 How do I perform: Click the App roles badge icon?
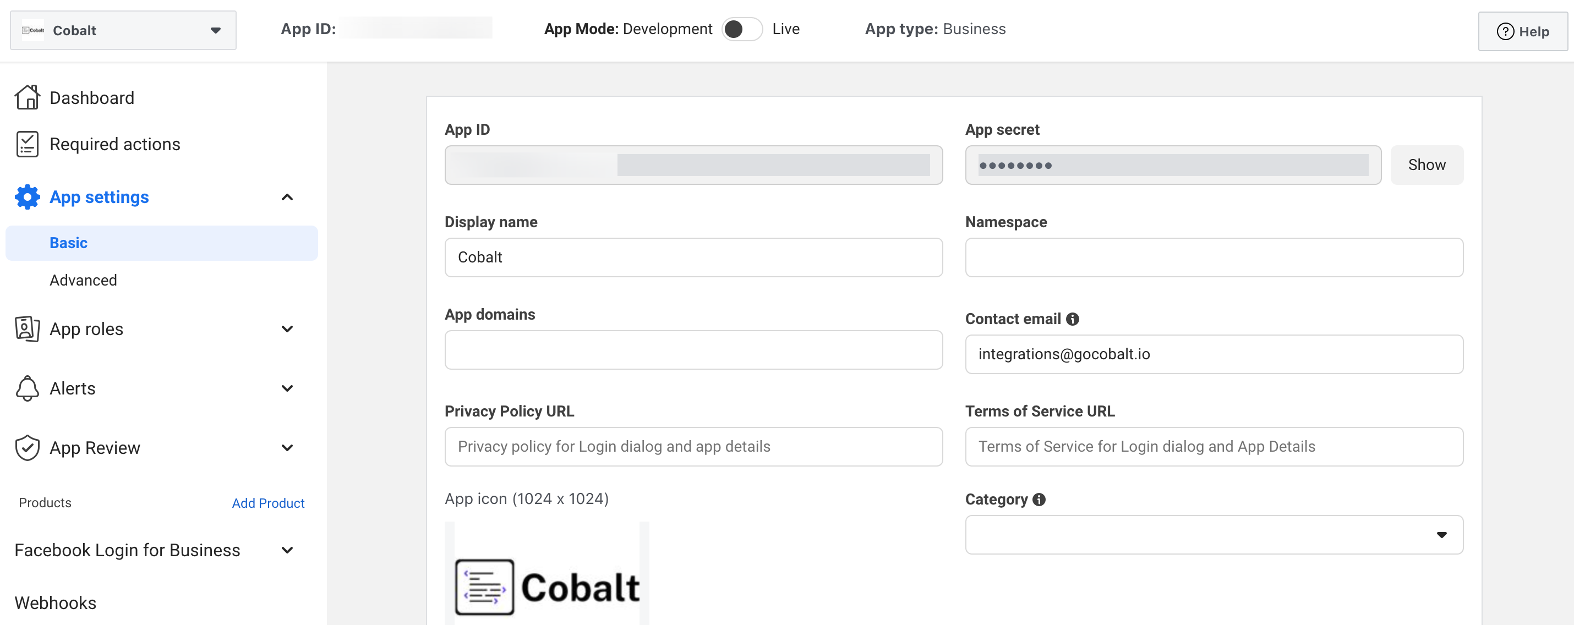tap(27, 328)
